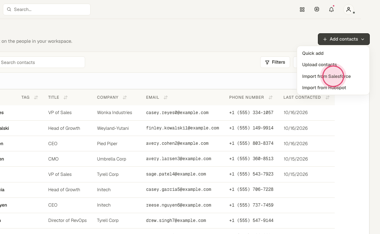Click Umbrella Corp company cell
This screenshot has height=234, width=380.
tap(111, 159)
